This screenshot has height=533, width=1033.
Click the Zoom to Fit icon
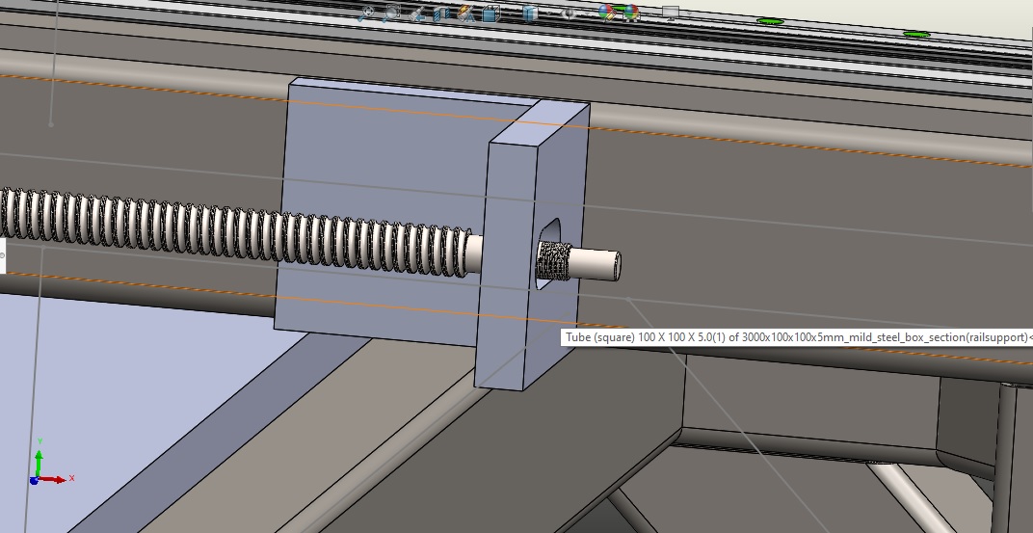(366, 13)
